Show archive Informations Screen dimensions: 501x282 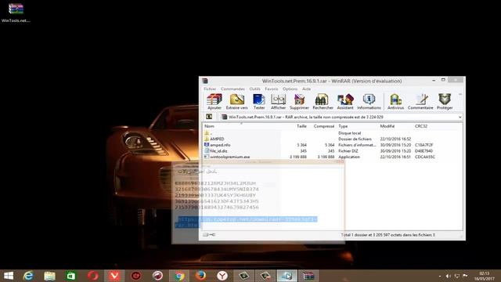click(x=369, y=102)
